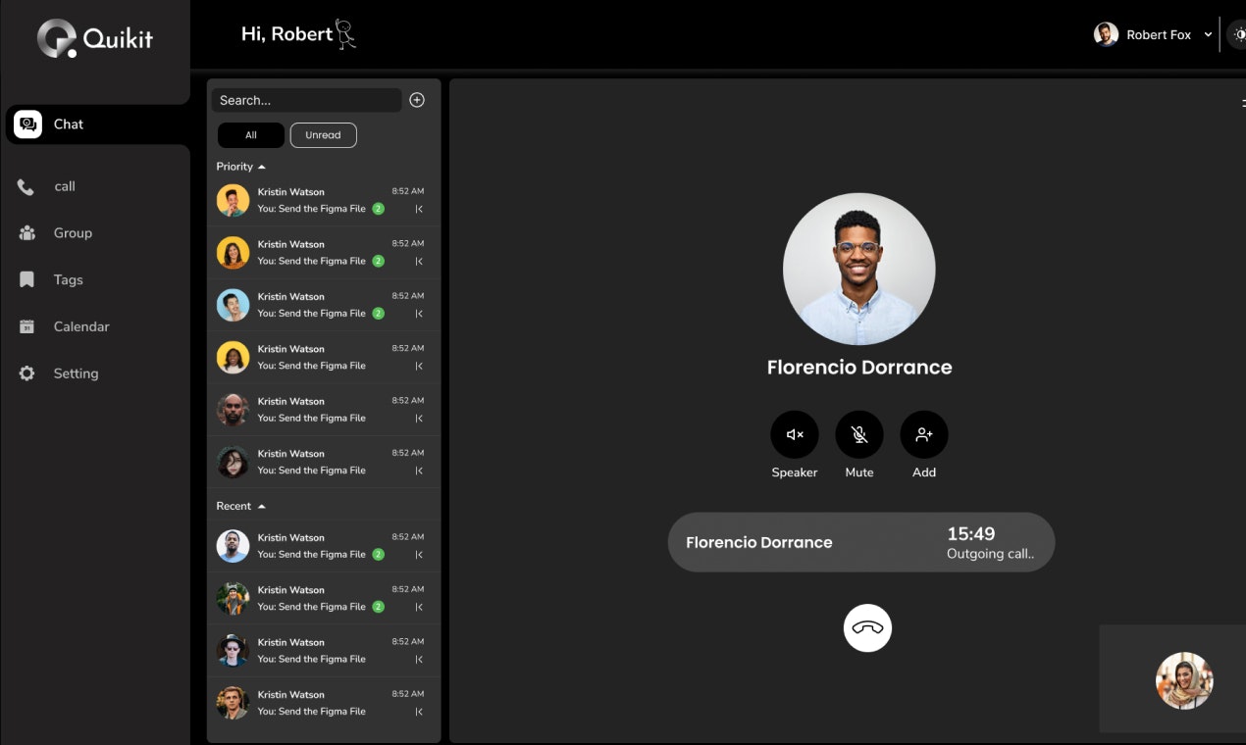1246x745 pixels.
Task: Click the 'Florencio Dorrance' name under the photo
Action: pos(859,368)
